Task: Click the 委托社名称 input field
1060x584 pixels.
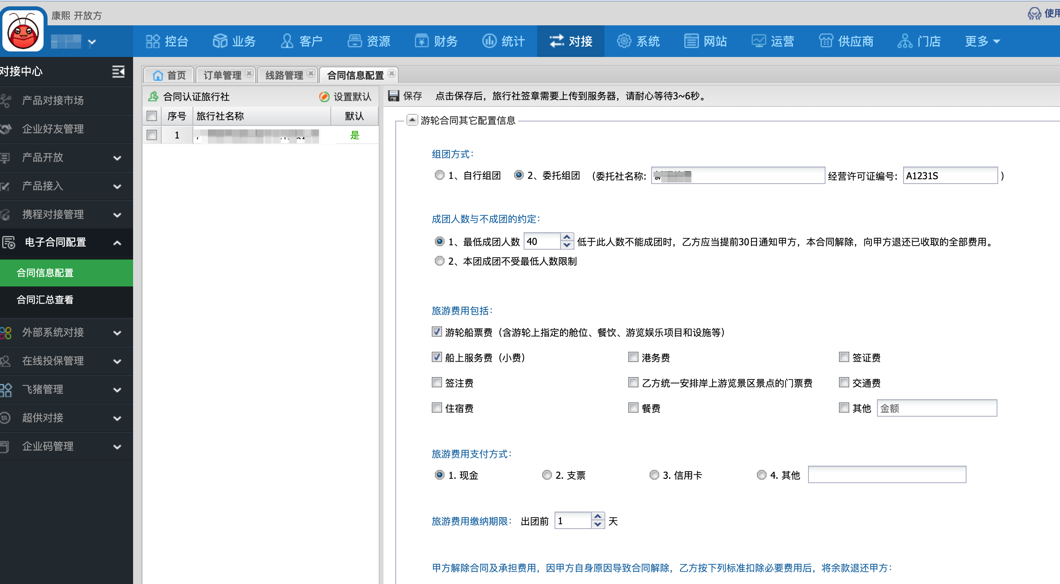Action: pyautogui.click(x=738, y=176)
